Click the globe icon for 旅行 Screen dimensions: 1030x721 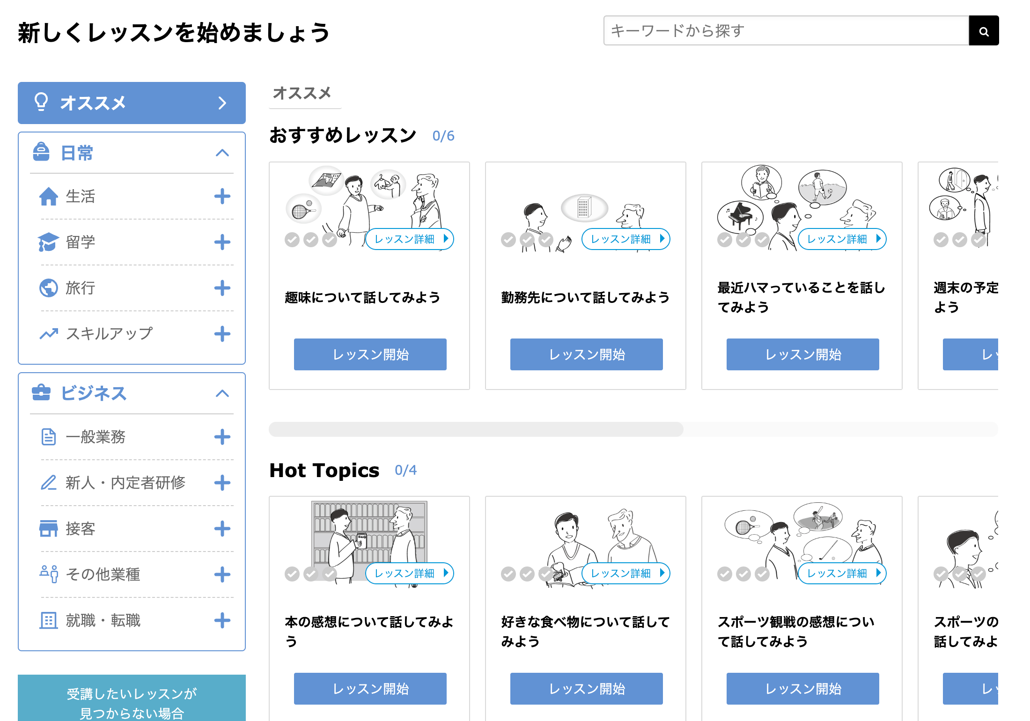pyautogui.click(x=49, y=288)
